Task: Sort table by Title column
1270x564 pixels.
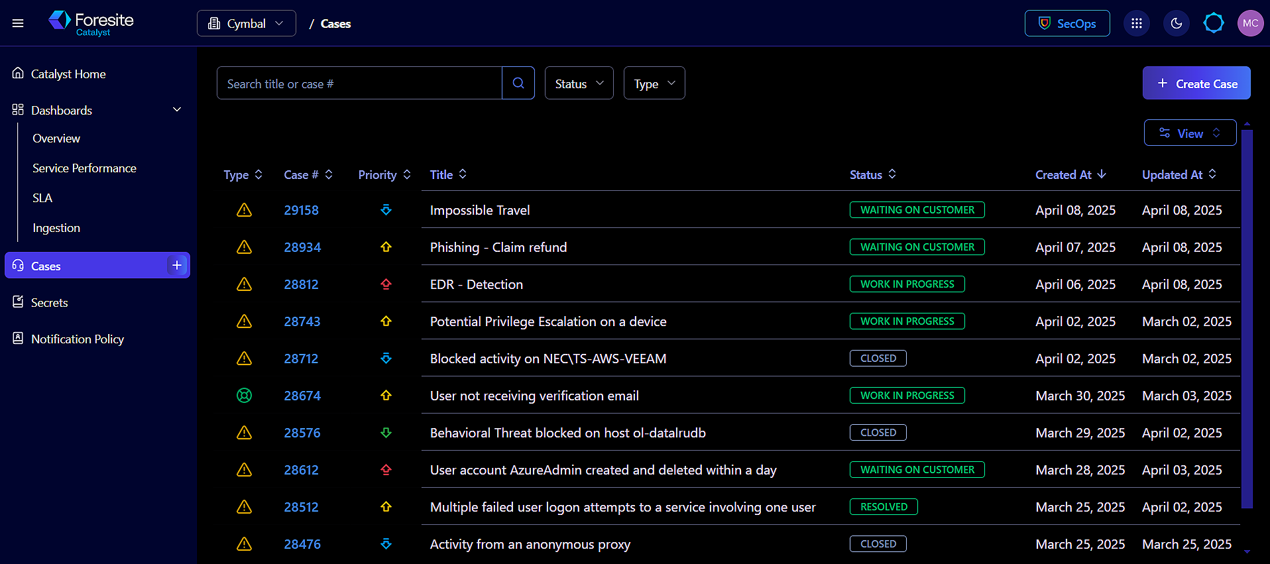Action: pos(448,174)
